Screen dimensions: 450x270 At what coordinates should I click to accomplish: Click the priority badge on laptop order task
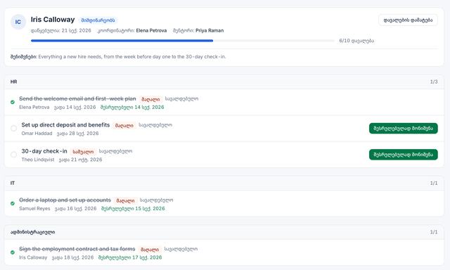tap(125, 200)
